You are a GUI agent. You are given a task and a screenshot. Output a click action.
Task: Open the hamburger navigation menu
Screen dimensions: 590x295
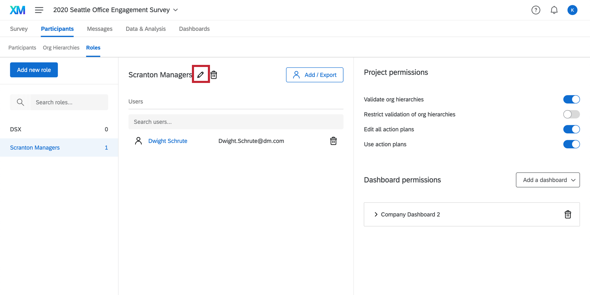click(x=39, y=10)
